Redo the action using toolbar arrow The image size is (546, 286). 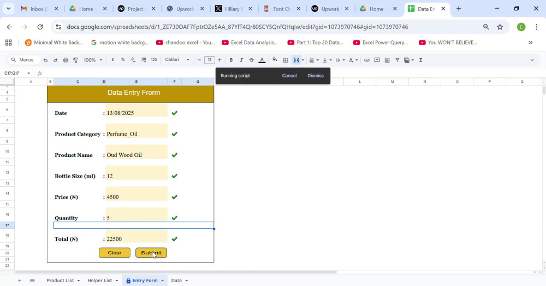[55, 60]
